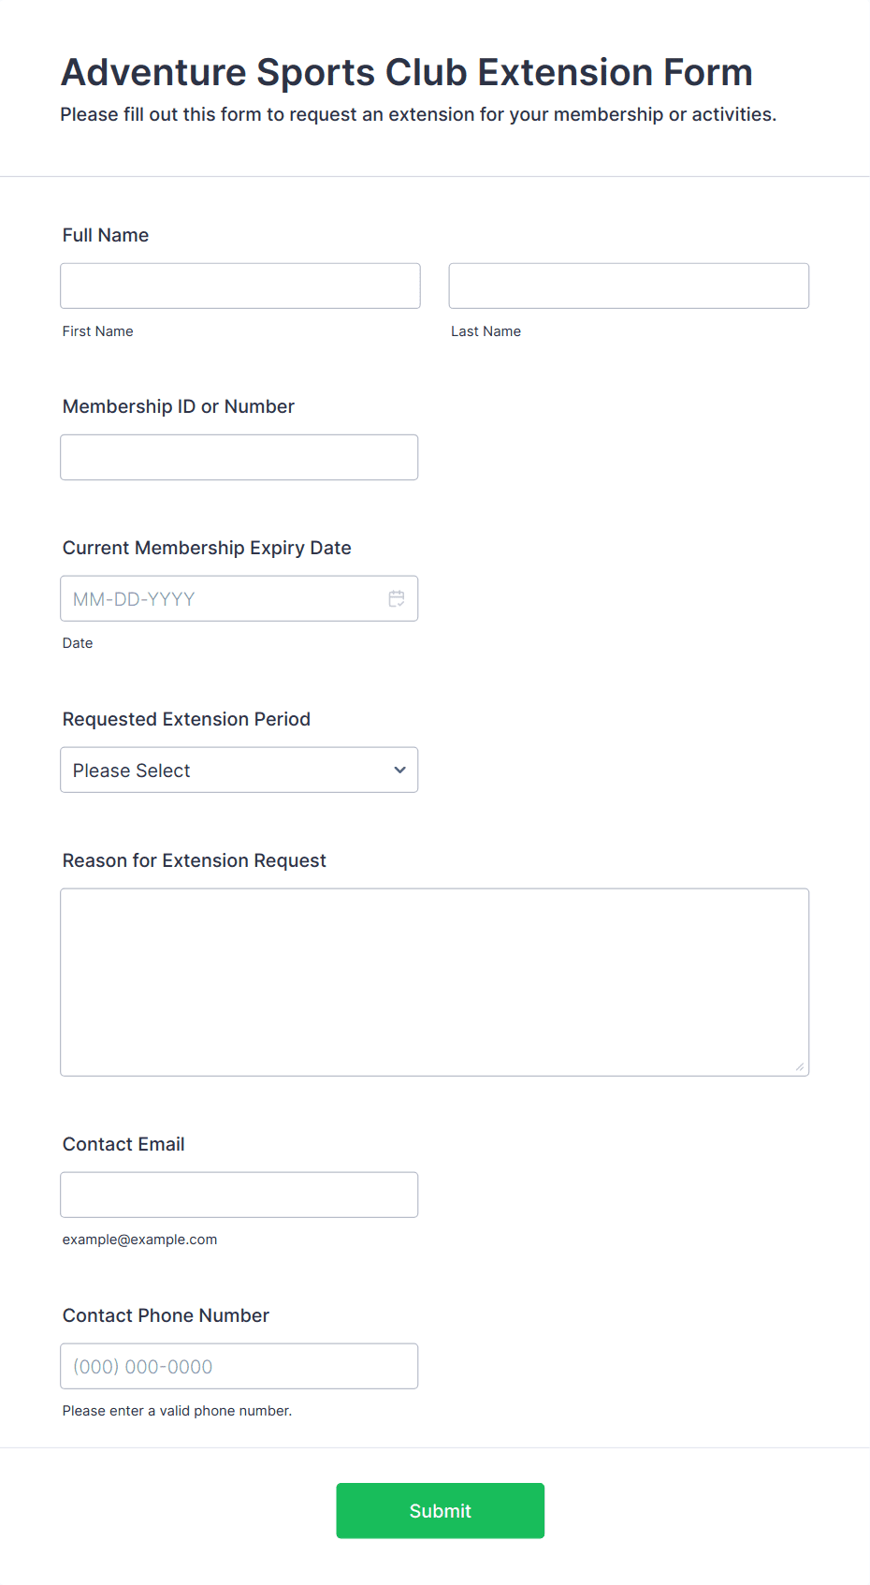Click the Reason for Extension Request label
870x1585 pixels.
[195, 860]
